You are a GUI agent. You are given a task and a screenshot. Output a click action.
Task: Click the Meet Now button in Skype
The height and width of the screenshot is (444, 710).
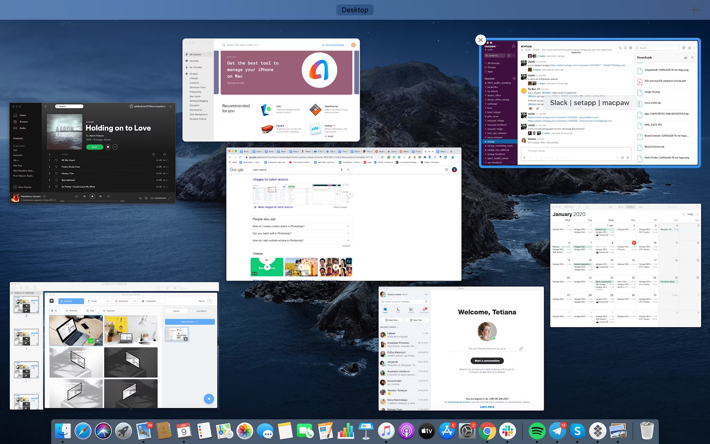(392, 320)
